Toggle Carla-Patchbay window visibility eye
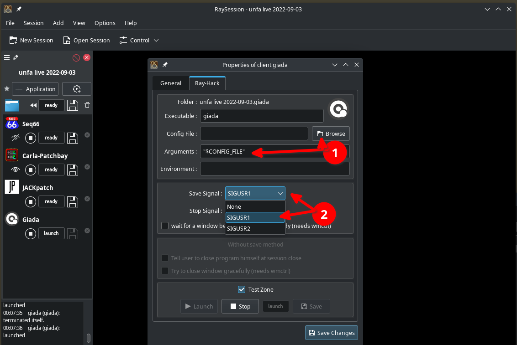This screenshot has height=345, width=517. coord(15,170)
